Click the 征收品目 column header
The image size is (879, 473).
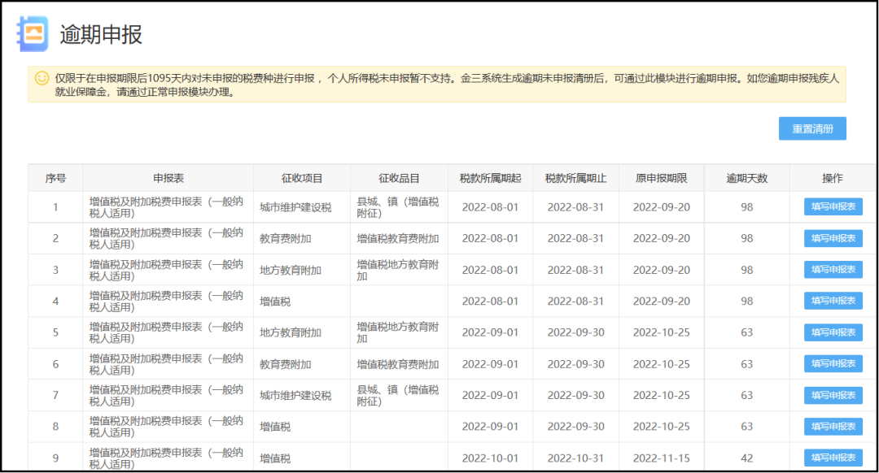(399, 178)
